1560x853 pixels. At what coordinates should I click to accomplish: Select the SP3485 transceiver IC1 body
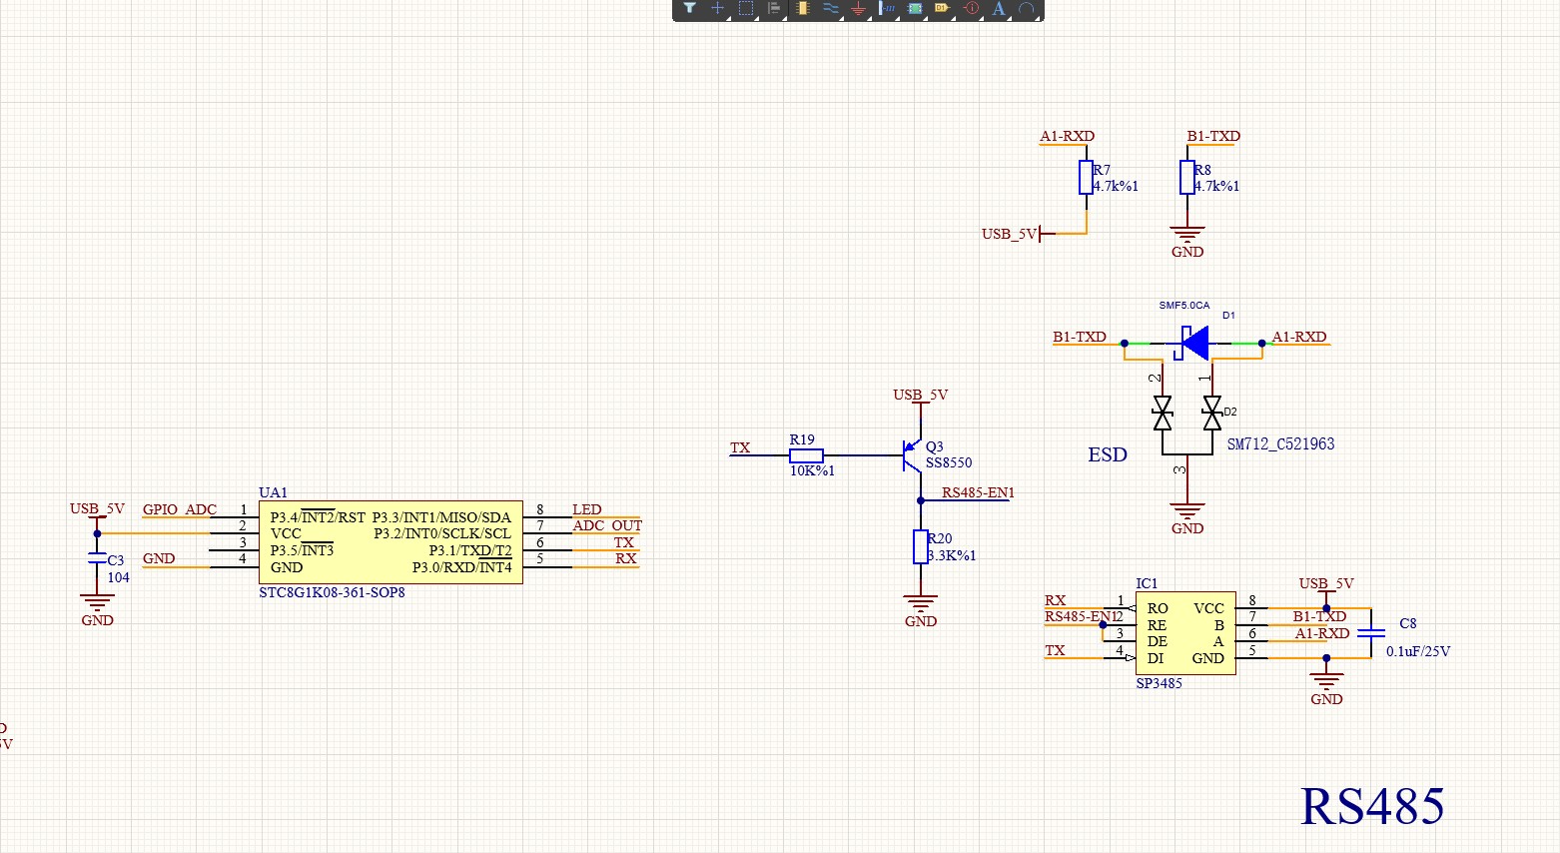1185,633
